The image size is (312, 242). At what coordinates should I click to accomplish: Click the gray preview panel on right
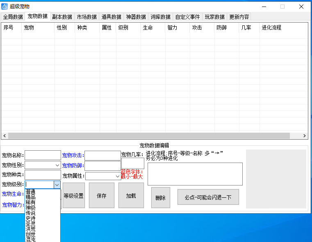(x=276, y=179)
